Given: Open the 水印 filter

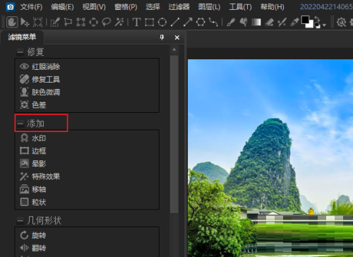Looking at the screenshot, I should coord(33,138).
